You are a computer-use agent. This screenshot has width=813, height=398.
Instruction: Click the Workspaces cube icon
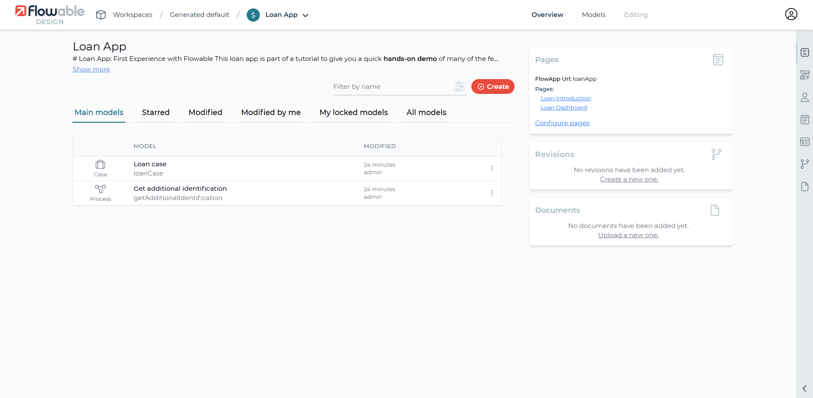tap(101, 15)
